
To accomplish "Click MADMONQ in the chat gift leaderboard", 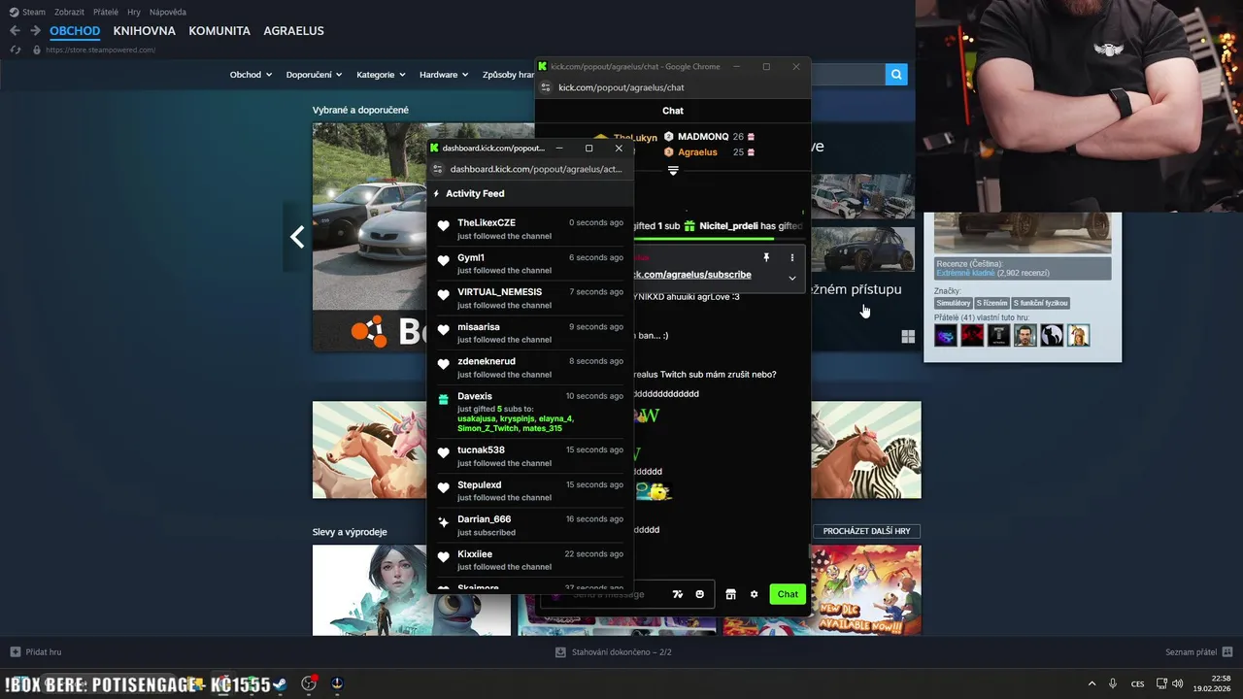I will [x=703, y=137].
